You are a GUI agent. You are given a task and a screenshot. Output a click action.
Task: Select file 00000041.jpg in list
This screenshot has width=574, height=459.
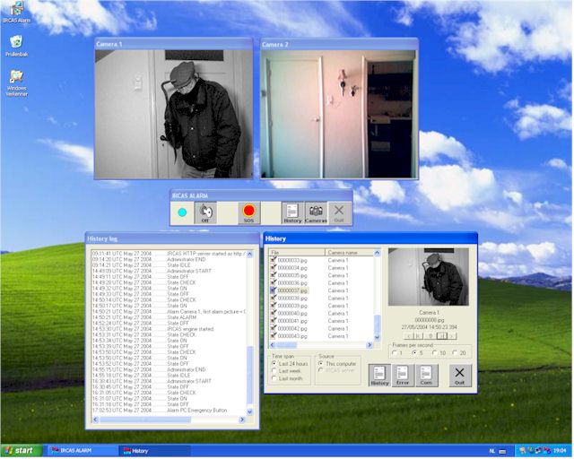click(x=292, y=321)
